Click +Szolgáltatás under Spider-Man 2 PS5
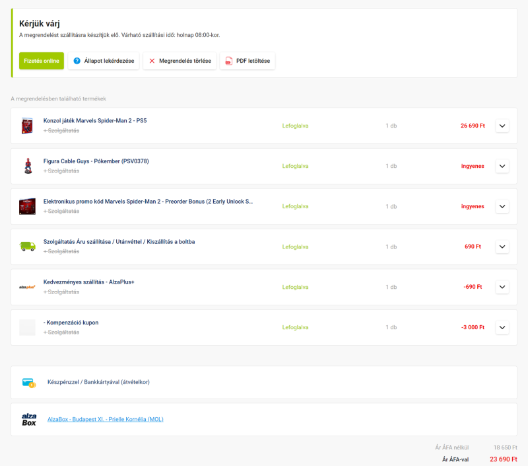 coord(61,130)
